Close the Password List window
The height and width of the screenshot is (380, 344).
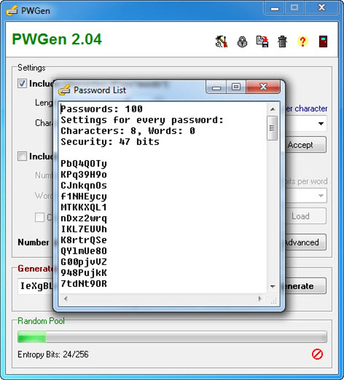coord(263,87)
